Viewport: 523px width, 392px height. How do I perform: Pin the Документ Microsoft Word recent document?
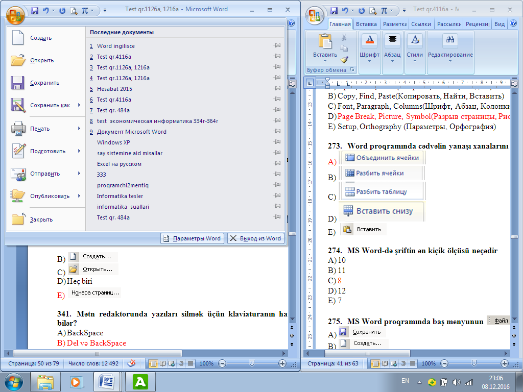click(x=277, y=131)
